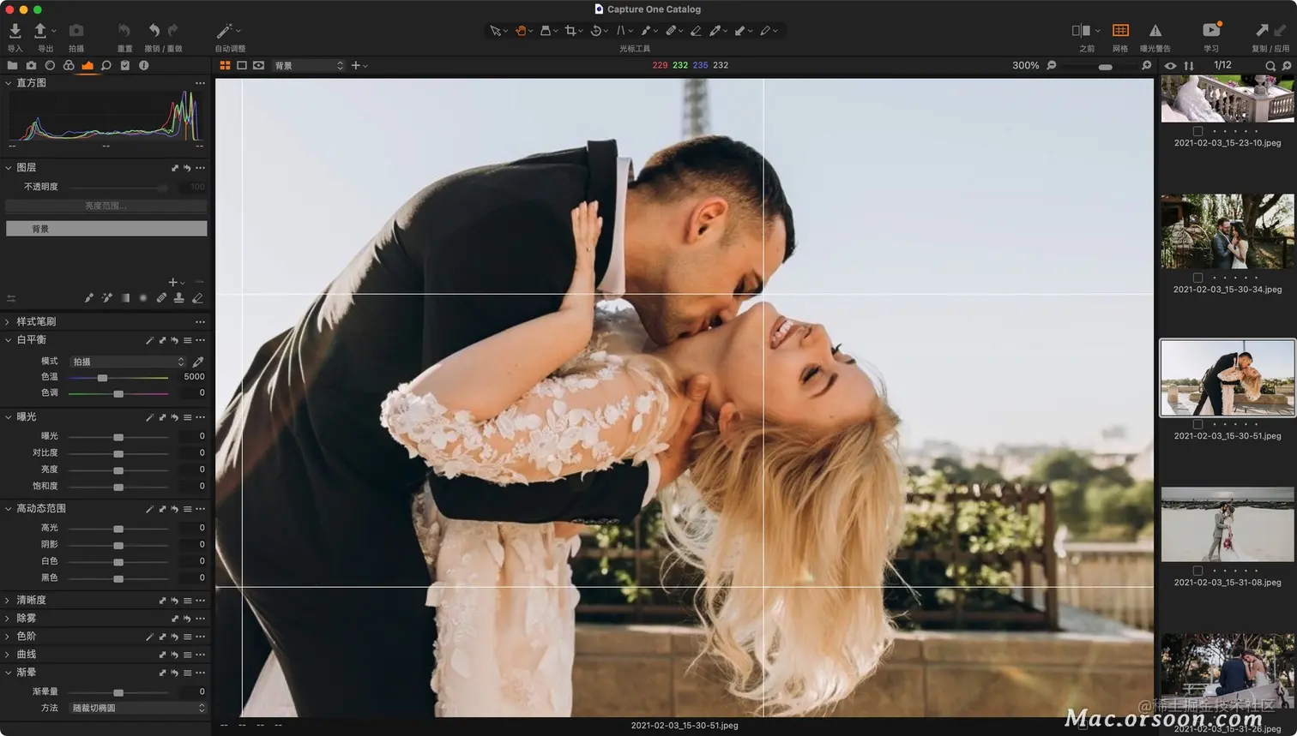Click the Learn (学习) video icon
Screen dimensions: 1297x736
[x=1211, y=30]
